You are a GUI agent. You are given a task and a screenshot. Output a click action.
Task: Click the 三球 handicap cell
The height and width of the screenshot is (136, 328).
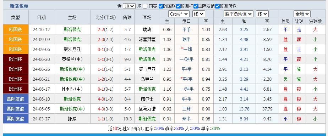tap(186, 109)
